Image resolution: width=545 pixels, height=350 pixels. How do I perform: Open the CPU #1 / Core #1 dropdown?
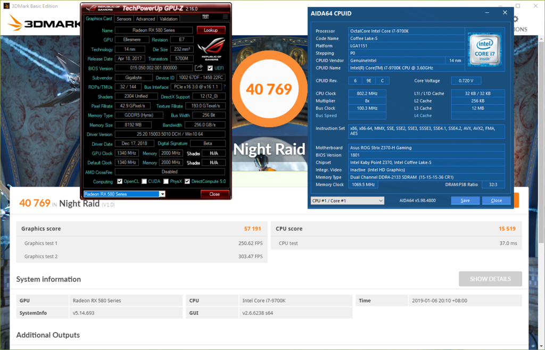pos(347,201)
